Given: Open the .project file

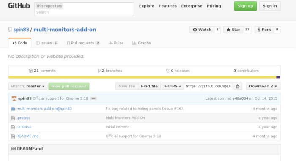Looking at the screenshot, I should [x=23, y=118].
